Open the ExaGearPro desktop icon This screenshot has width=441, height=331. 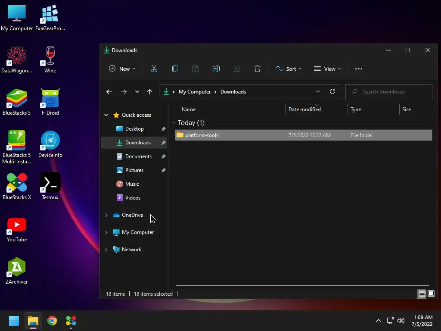point(50,17)
